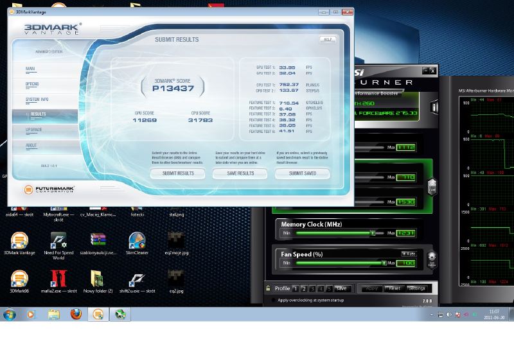Select Afterburner profile slot 3
514x357 pixels.
312,288
